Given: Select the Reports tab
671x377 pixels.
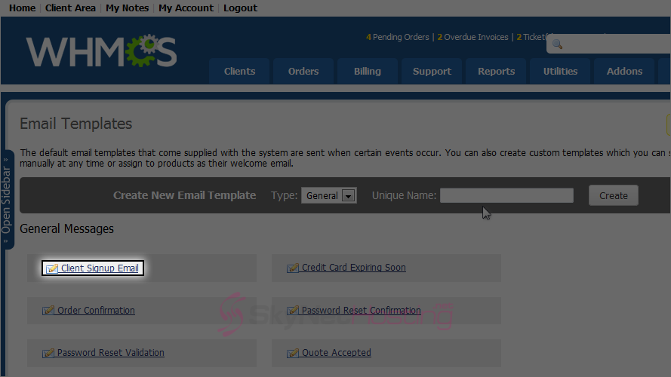Looking at the screenshot, I should (x=496, y=72).
